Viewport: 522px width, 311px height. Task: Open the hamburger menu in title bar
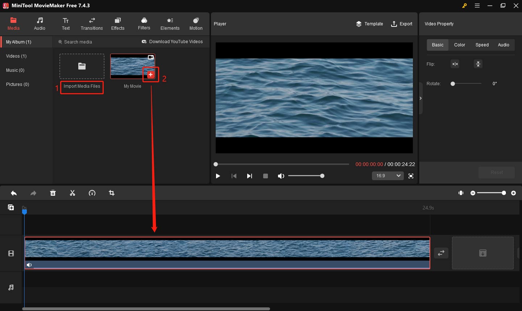click(x=477, y=5)
